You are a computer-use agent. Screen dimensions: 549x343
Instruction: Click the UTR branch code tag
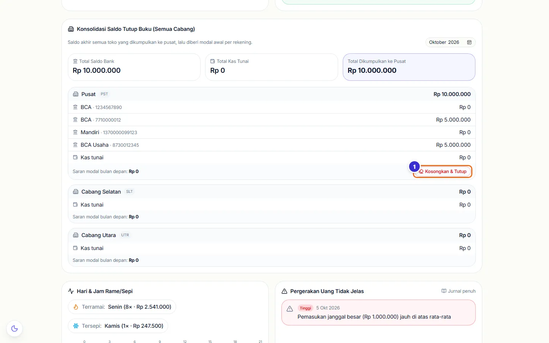tap(125, 235)
